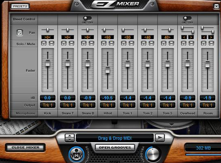Open Snare T output Trk 1 selector

(68, 105)
